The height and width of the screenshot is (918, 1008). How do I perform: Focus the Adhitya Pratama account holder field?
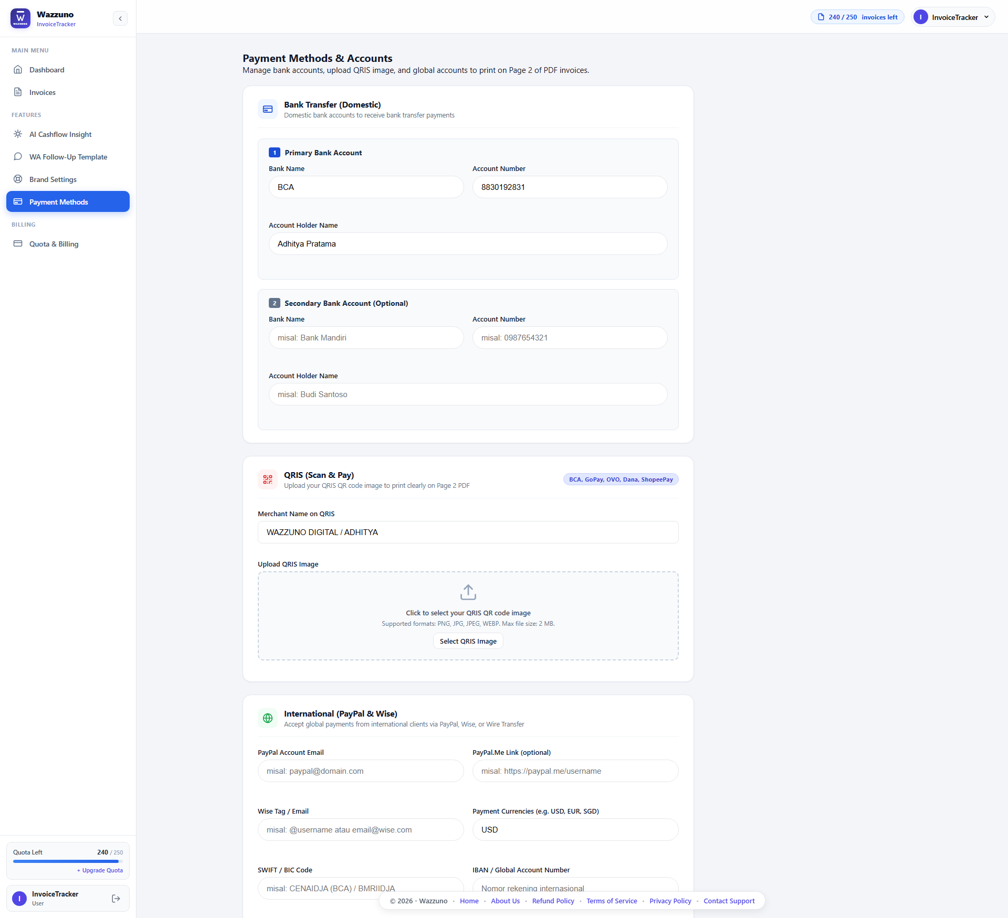pos(468,244)
